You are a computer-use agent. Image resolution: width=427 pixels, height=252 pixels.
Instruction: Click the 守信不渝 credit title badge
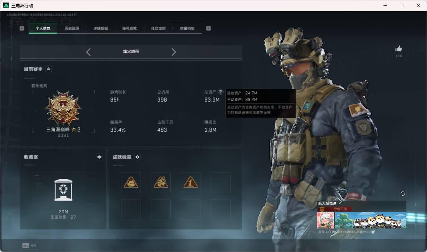335,209
